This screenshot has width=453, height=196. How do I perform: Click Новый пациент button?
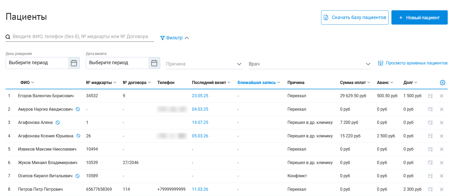tap(419, 17)
